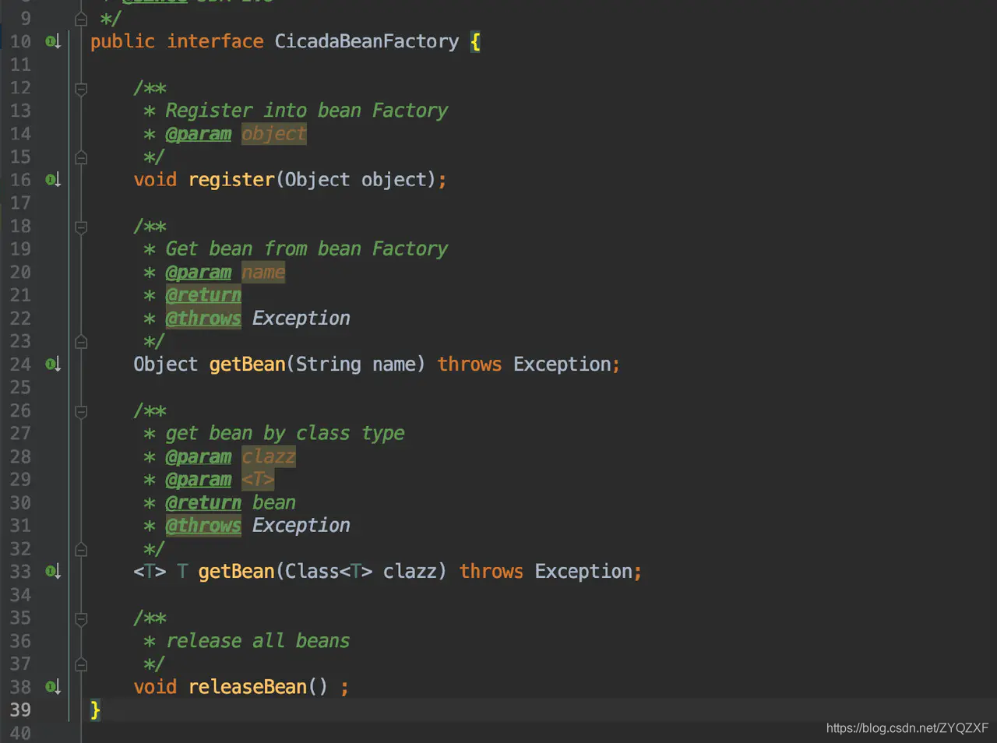The width and height of the screenshot is (997, 743).
Task: Click the gutter icon on getBean(String name) line
Action: pyautogui.click(x=53, y=364)
